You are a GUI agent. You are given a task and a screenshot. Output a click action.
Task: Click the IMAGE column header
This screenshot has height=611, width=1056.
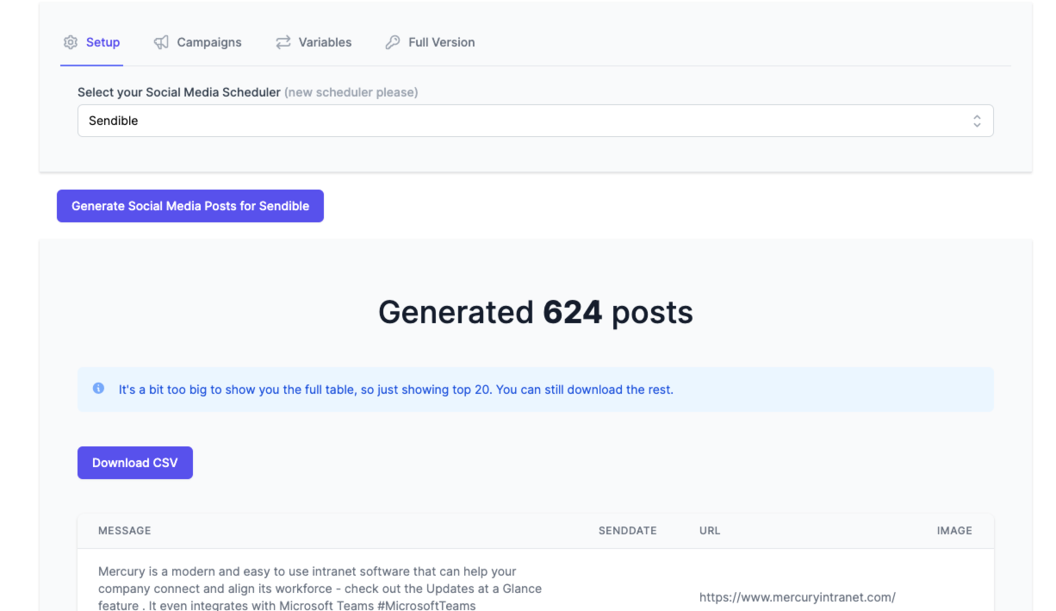(x=954, y=531)
